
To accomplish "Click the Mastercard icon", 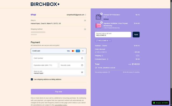I will pyautogui.click(x=73, y=51).
